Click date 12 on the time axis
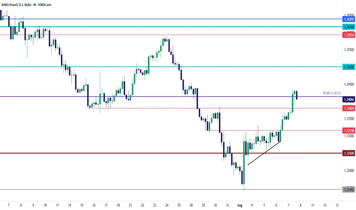Image resolution: width=356 pixels, height=210 pixels. 325,205
